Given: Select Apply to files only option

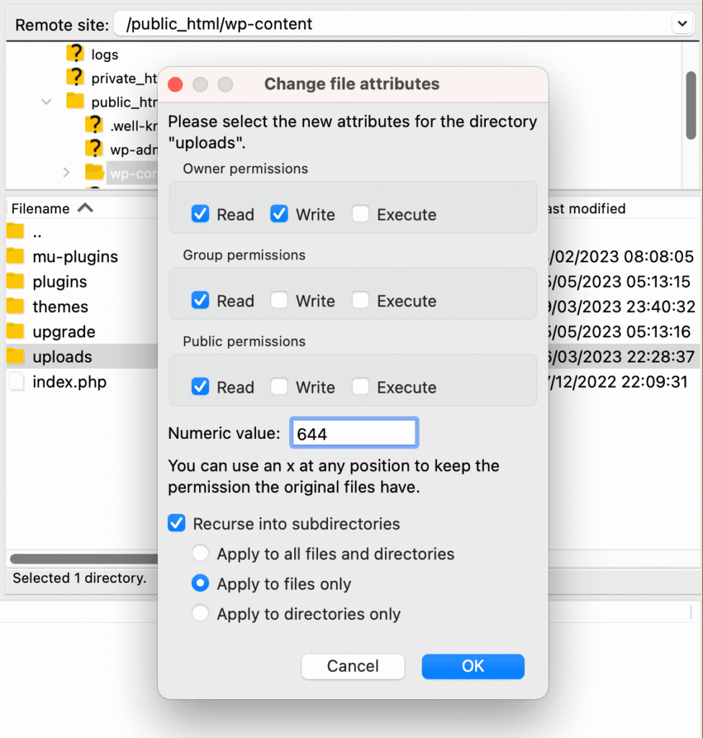Looking at the screenshot, I should (200, 583).
